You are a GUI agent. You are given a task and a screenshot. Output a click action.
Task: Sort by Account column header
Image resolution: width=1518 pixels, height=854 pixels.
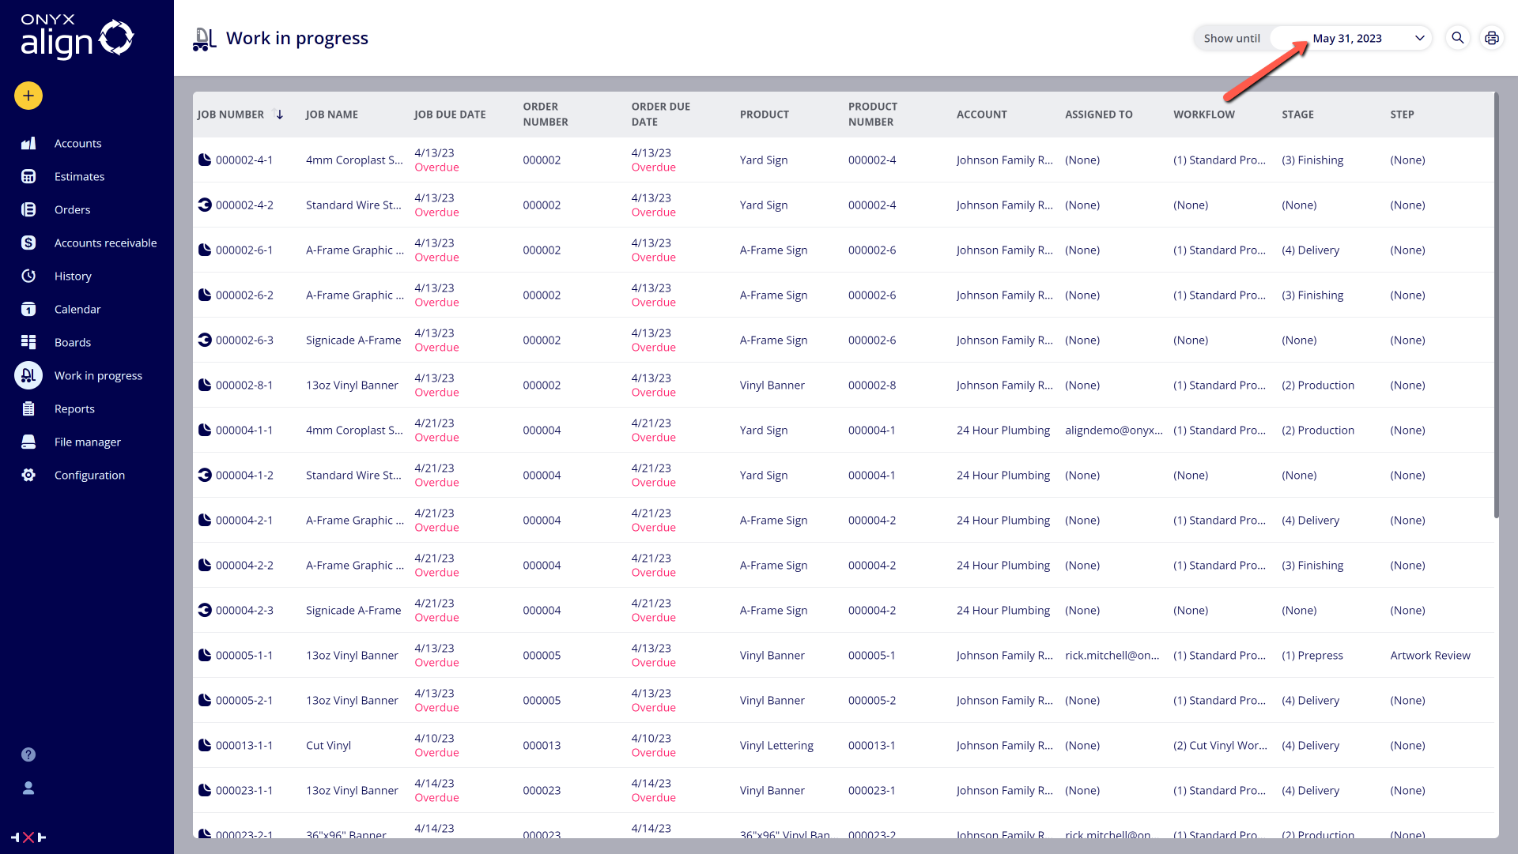click(x=982, y=115)
